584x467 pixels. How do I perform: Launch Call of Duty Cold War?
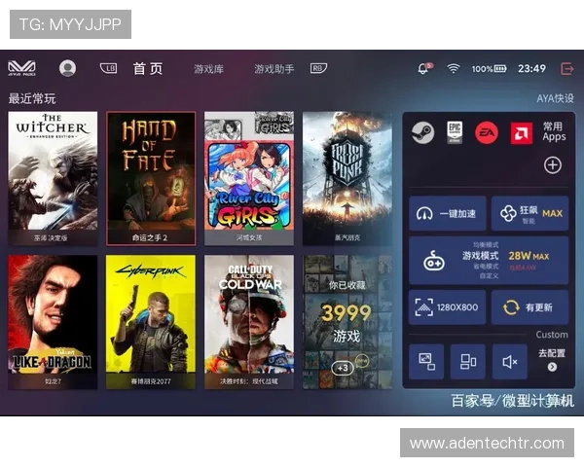pyautogui.click(x=249, y=322)
